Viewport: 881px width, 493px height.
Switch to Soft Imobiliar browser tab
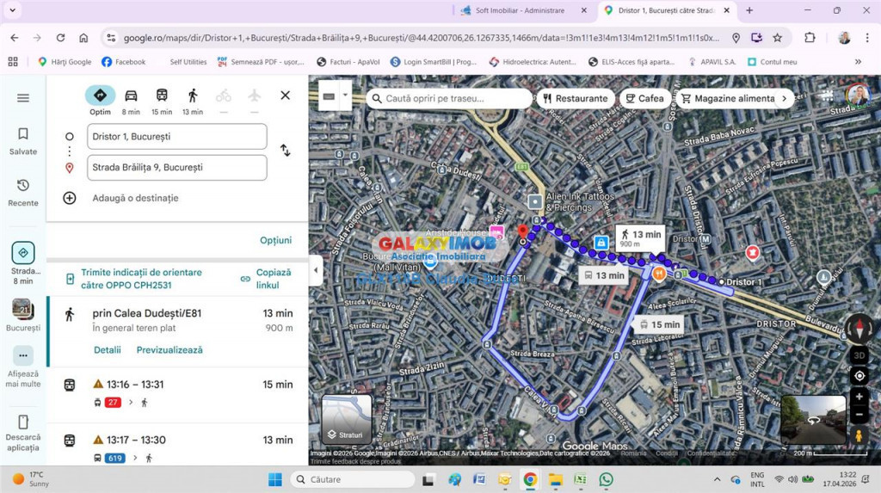521,10
